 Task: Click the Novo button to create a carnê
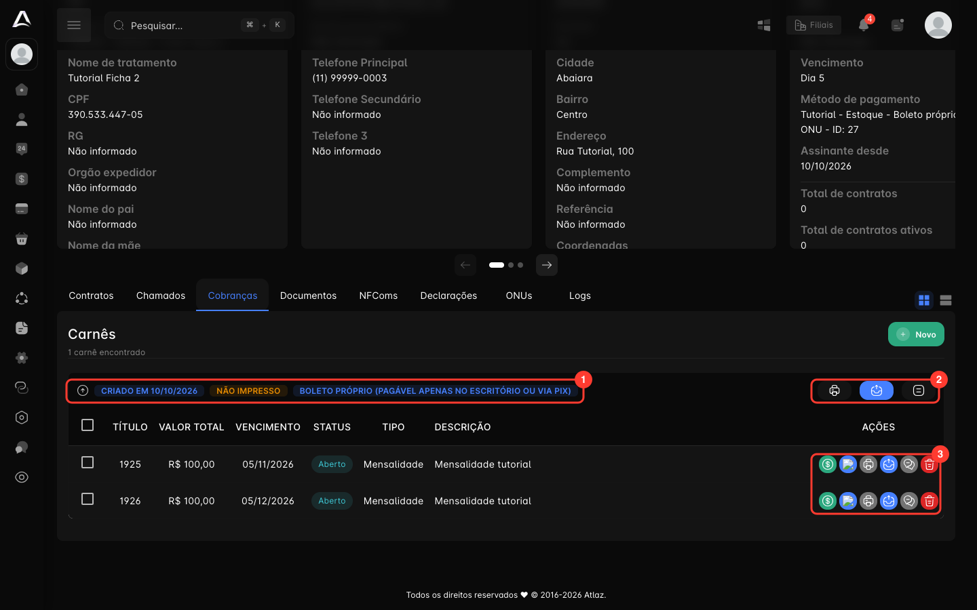pyautogui.click(x=916, y=334)
